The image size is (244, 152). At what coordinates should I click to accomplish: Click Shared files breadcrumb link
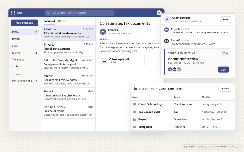click(146, 89)
